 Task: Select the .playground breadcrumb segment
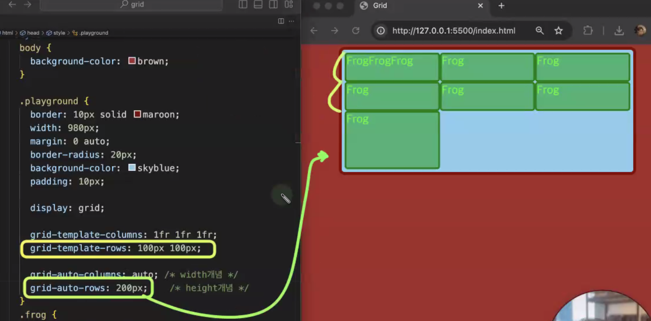(90, 33)
